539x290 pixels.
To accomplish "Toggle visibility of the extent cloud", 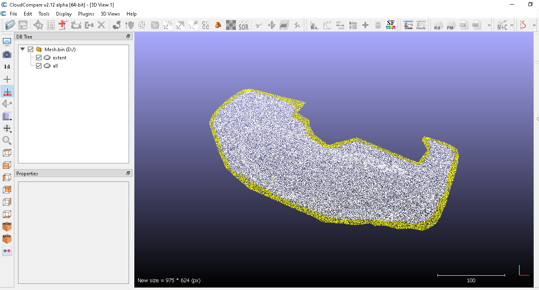I will (39, 58).
